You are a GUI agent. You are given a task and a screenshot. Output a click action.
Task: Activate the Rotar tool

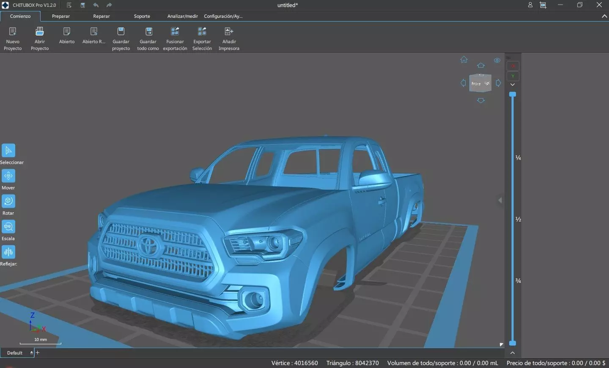tap(8, 201)
